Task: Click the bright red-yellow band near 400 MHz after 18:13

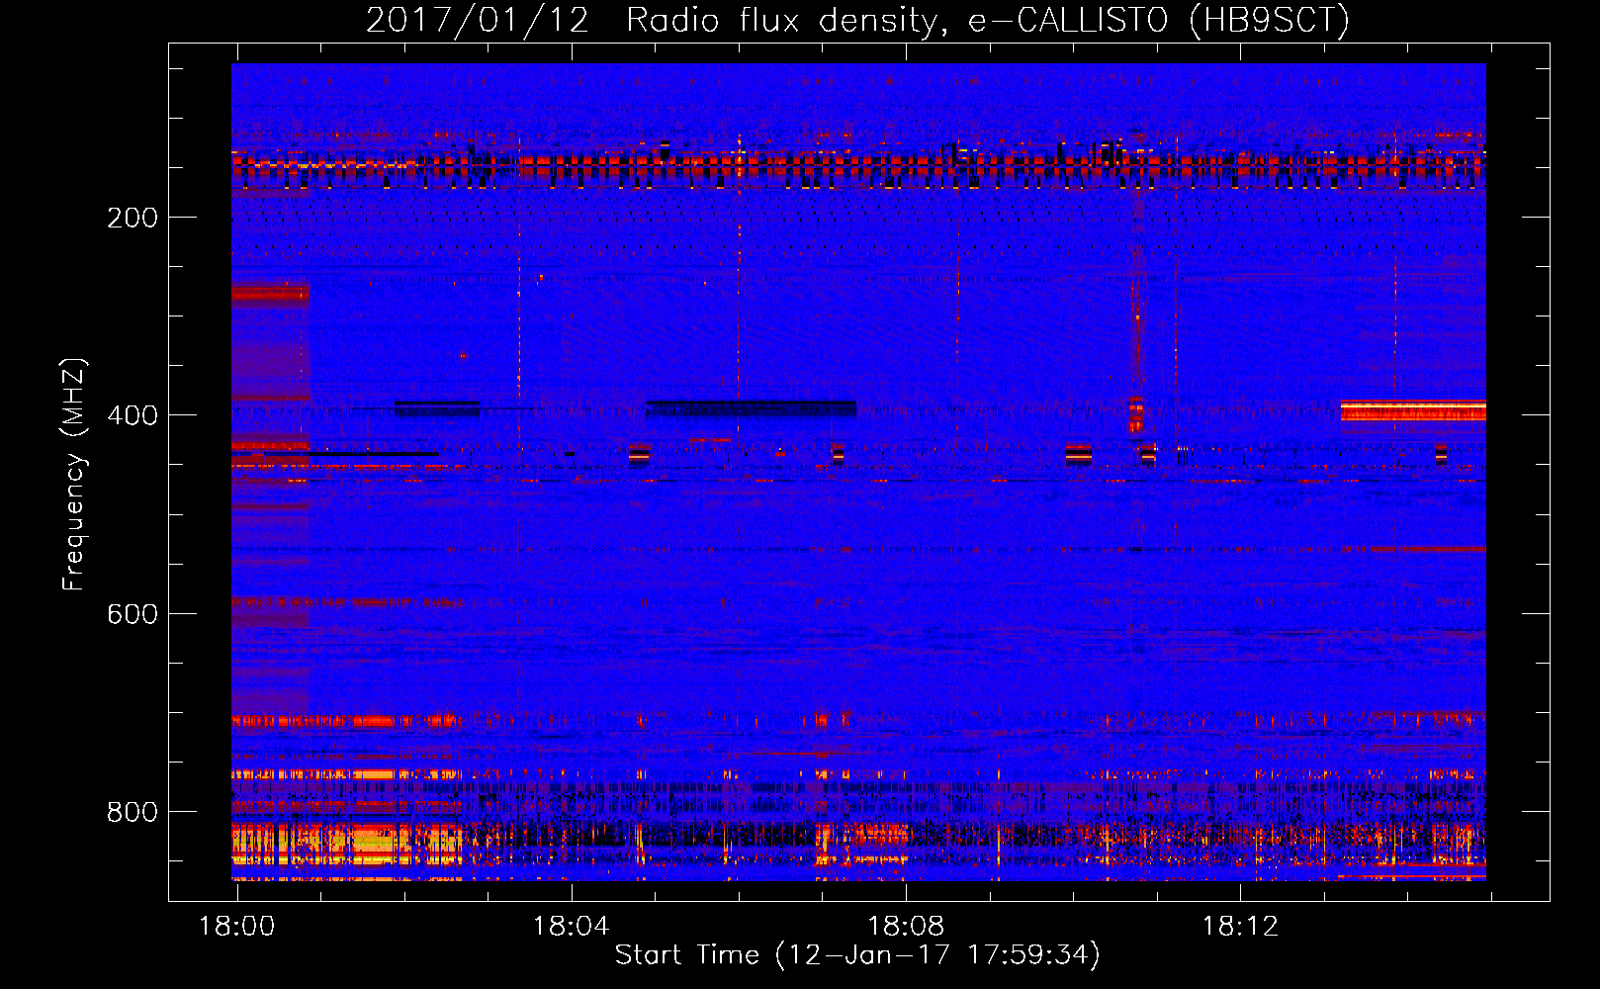Action: click(1413, 410)
